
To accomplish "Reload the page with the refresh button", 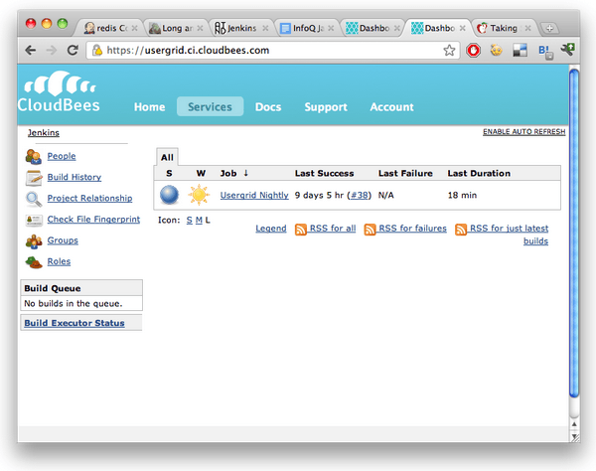I will coord(73,50).
